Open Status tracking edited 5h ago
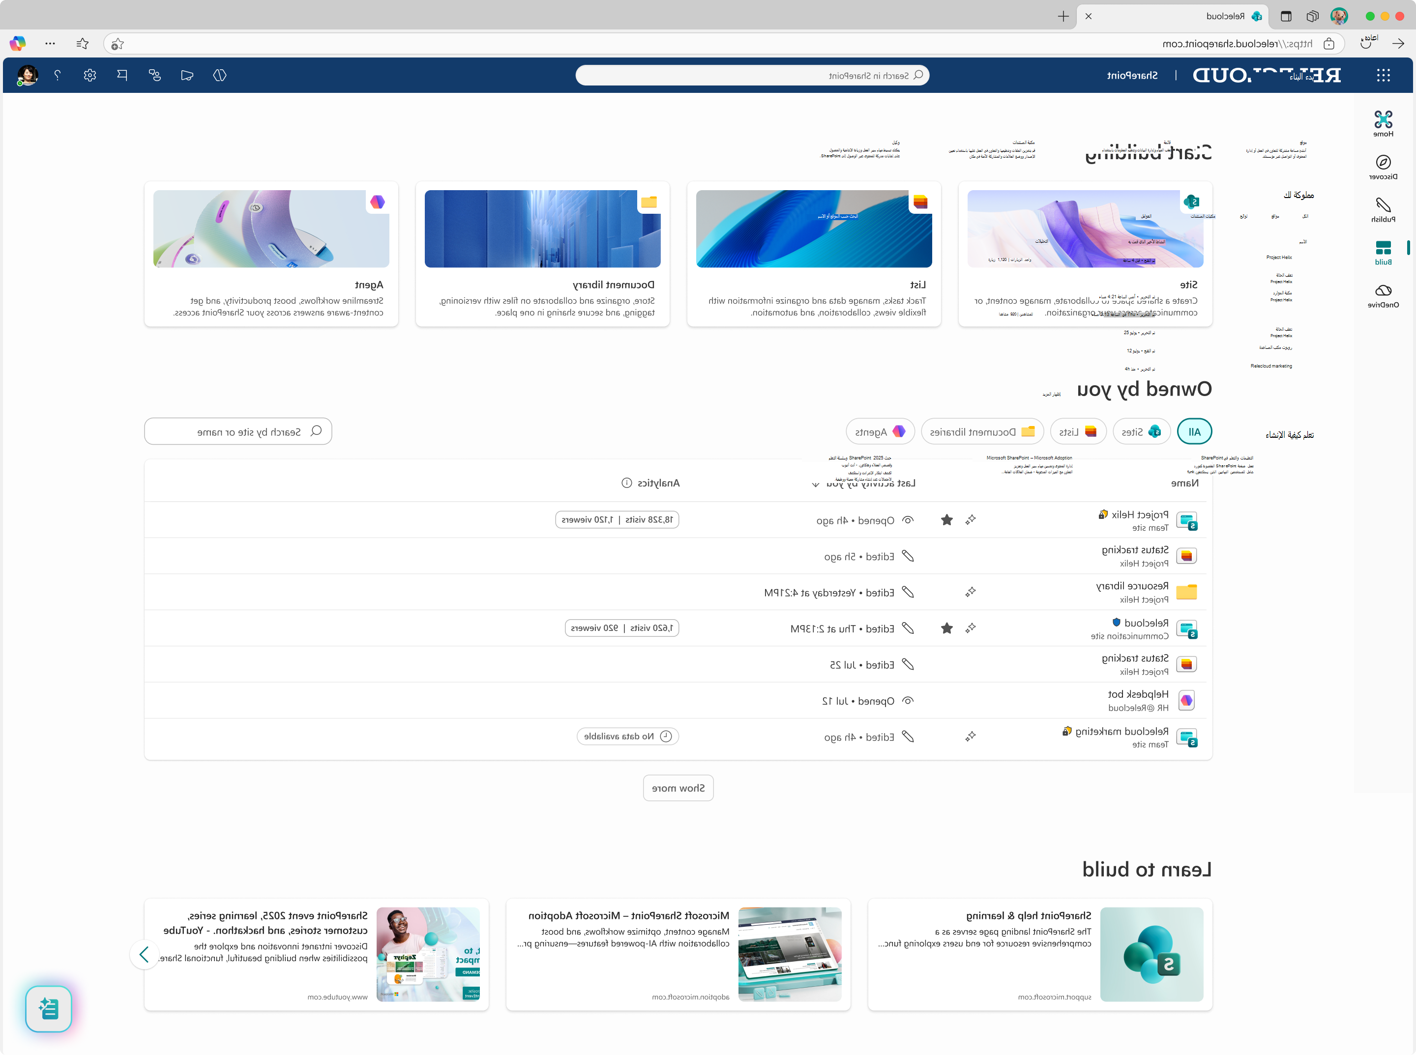This screenshot has width=1416, height=1055. [x=1135, y=550]
